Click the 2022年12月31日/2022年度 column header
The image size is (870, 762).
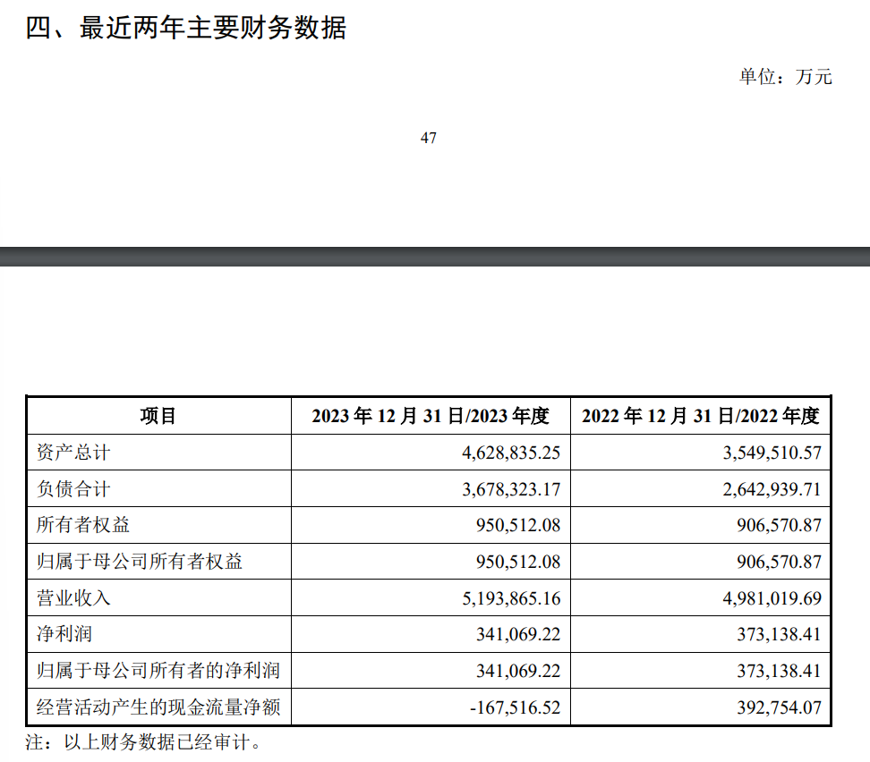pyautogui.click(x=700, y=415)
